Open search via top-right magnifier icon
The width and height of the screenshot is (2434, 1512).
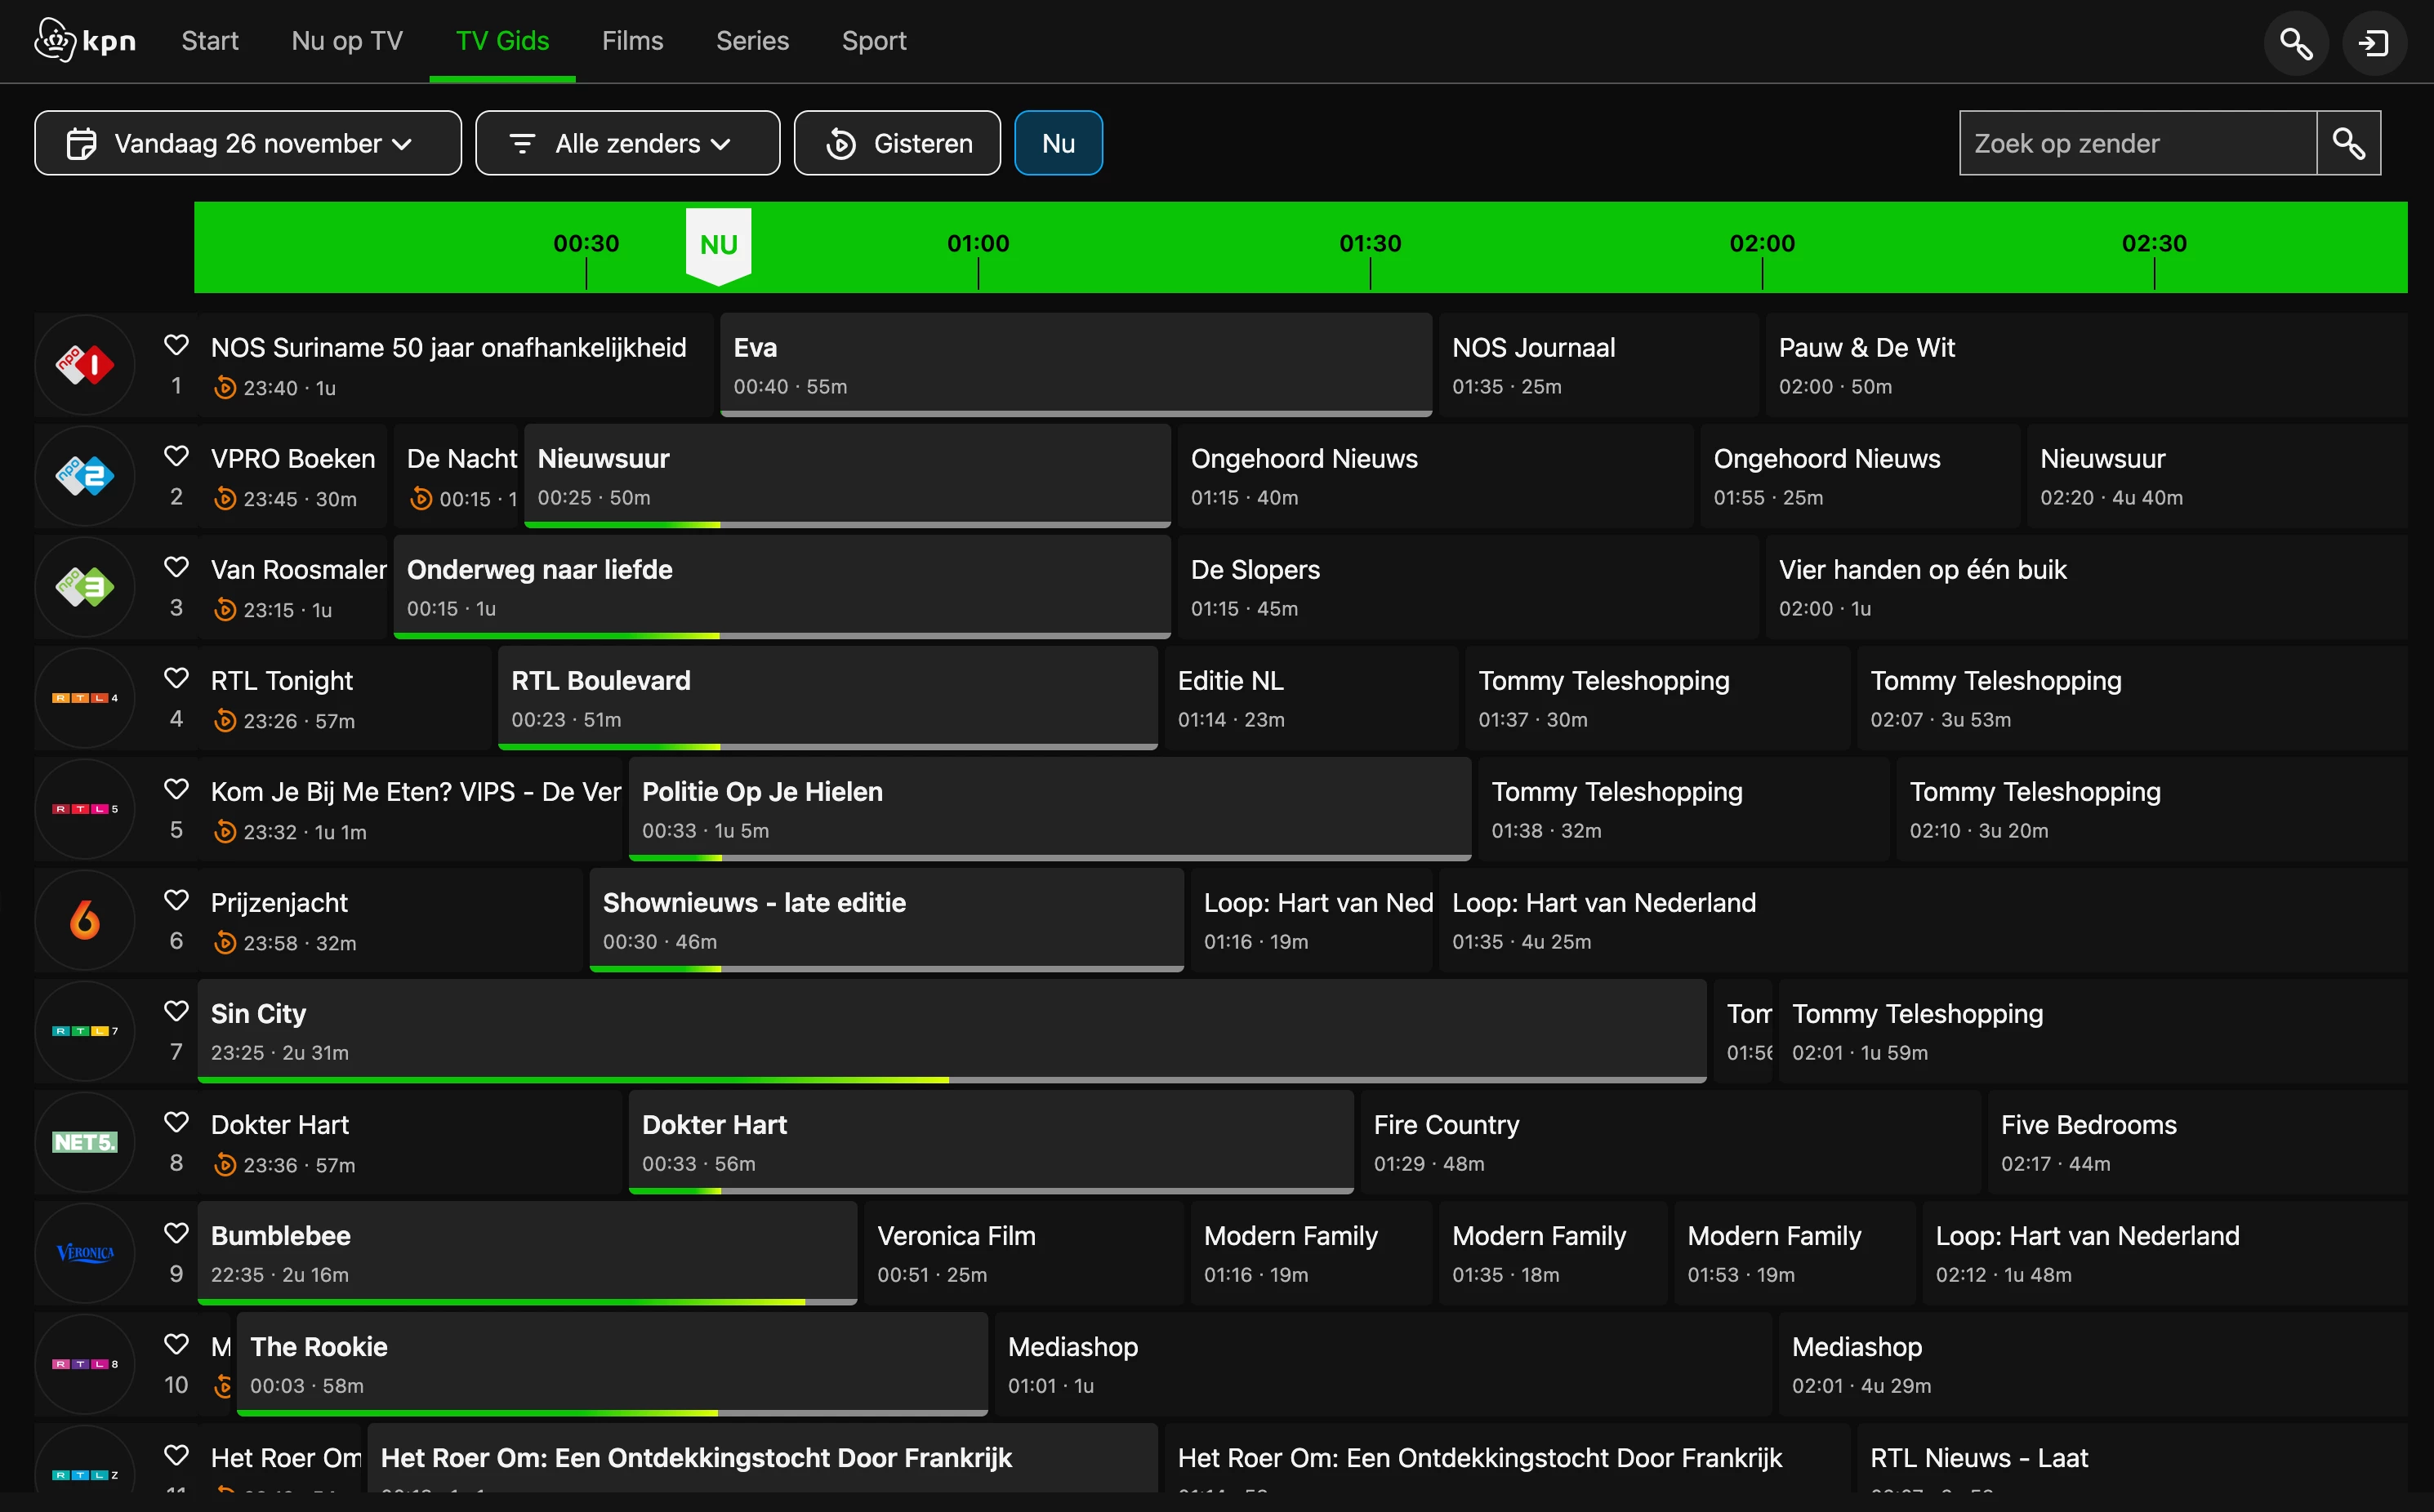(x=2295, y=43)
